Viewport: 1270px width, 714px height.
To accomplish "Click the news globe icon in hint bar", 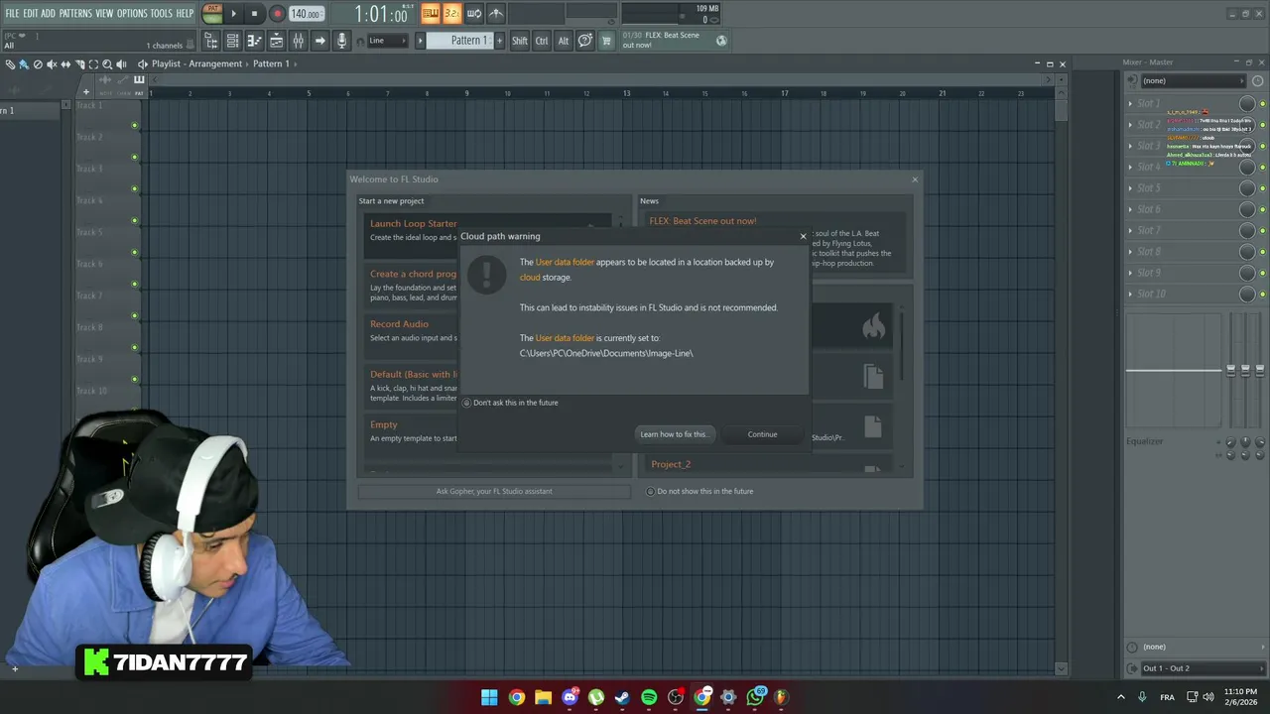I will 721,41.
